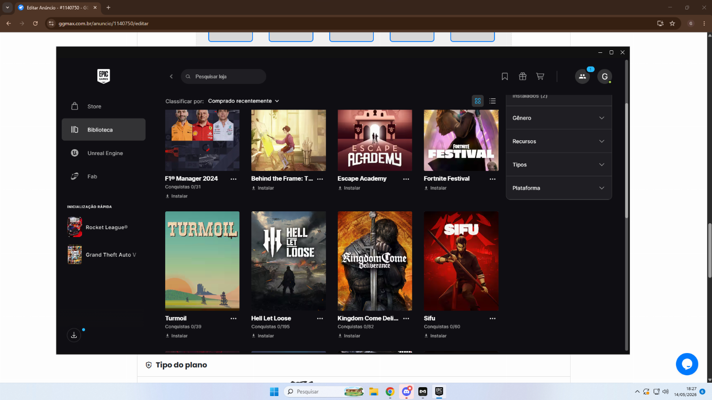Open the Epic Games logo home

coord(103,76)
